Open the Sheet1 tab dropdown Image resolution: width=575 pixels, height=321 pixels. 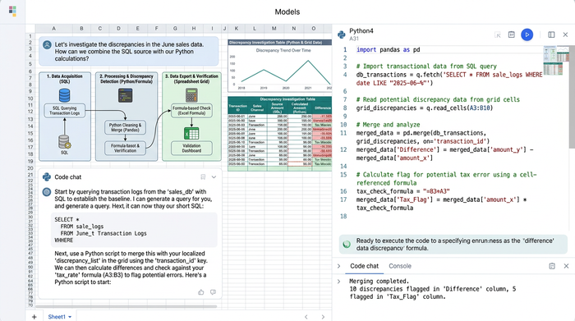[x=70, y=317]
